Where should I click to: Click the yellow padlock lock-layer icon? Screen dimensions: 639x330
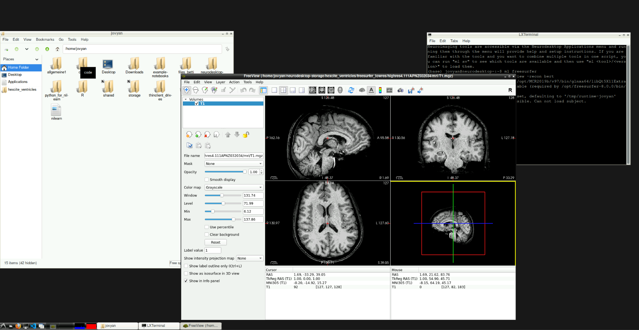pos(246,135)
